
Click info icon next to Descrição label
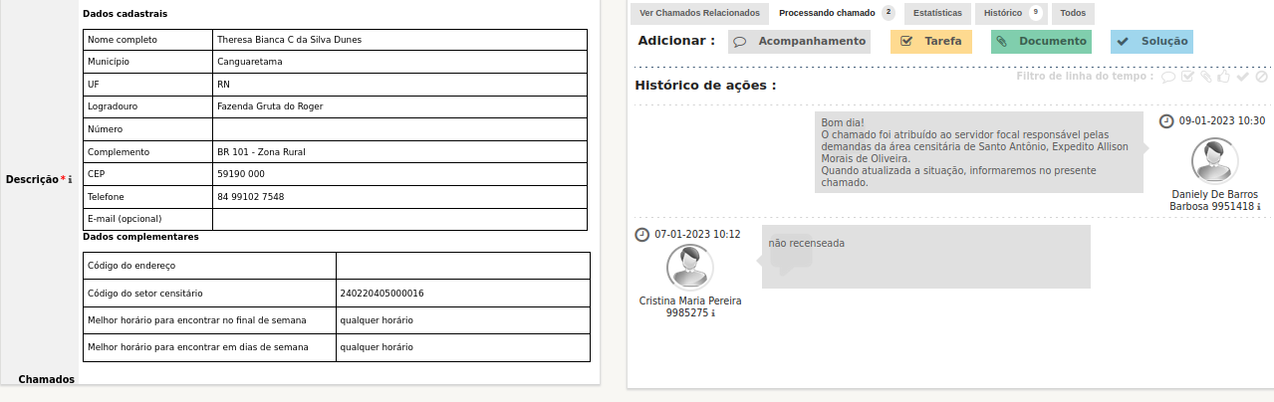click(x=70, y=180)
